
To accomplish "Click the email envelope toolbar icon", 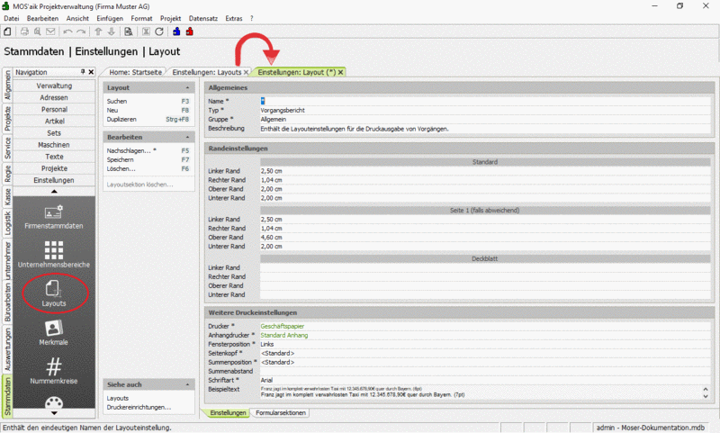I will point(50,32).
